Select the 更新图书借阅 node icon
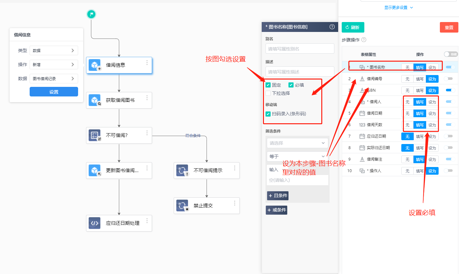Screen dimensions: 459x274 coord(95,170)
